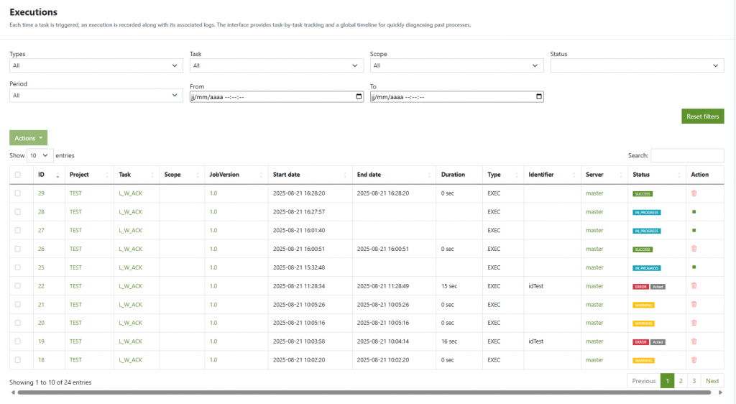The image size is (736, 404).
Task: Open L_W_ACK task link for execution 21
Action: 130,305
